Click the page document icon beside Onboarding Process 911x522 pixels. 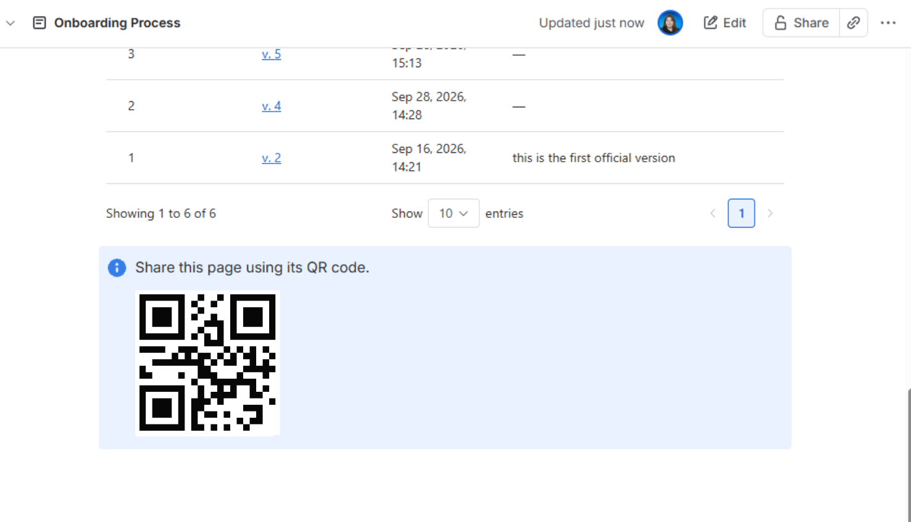(x=40, y=23)
